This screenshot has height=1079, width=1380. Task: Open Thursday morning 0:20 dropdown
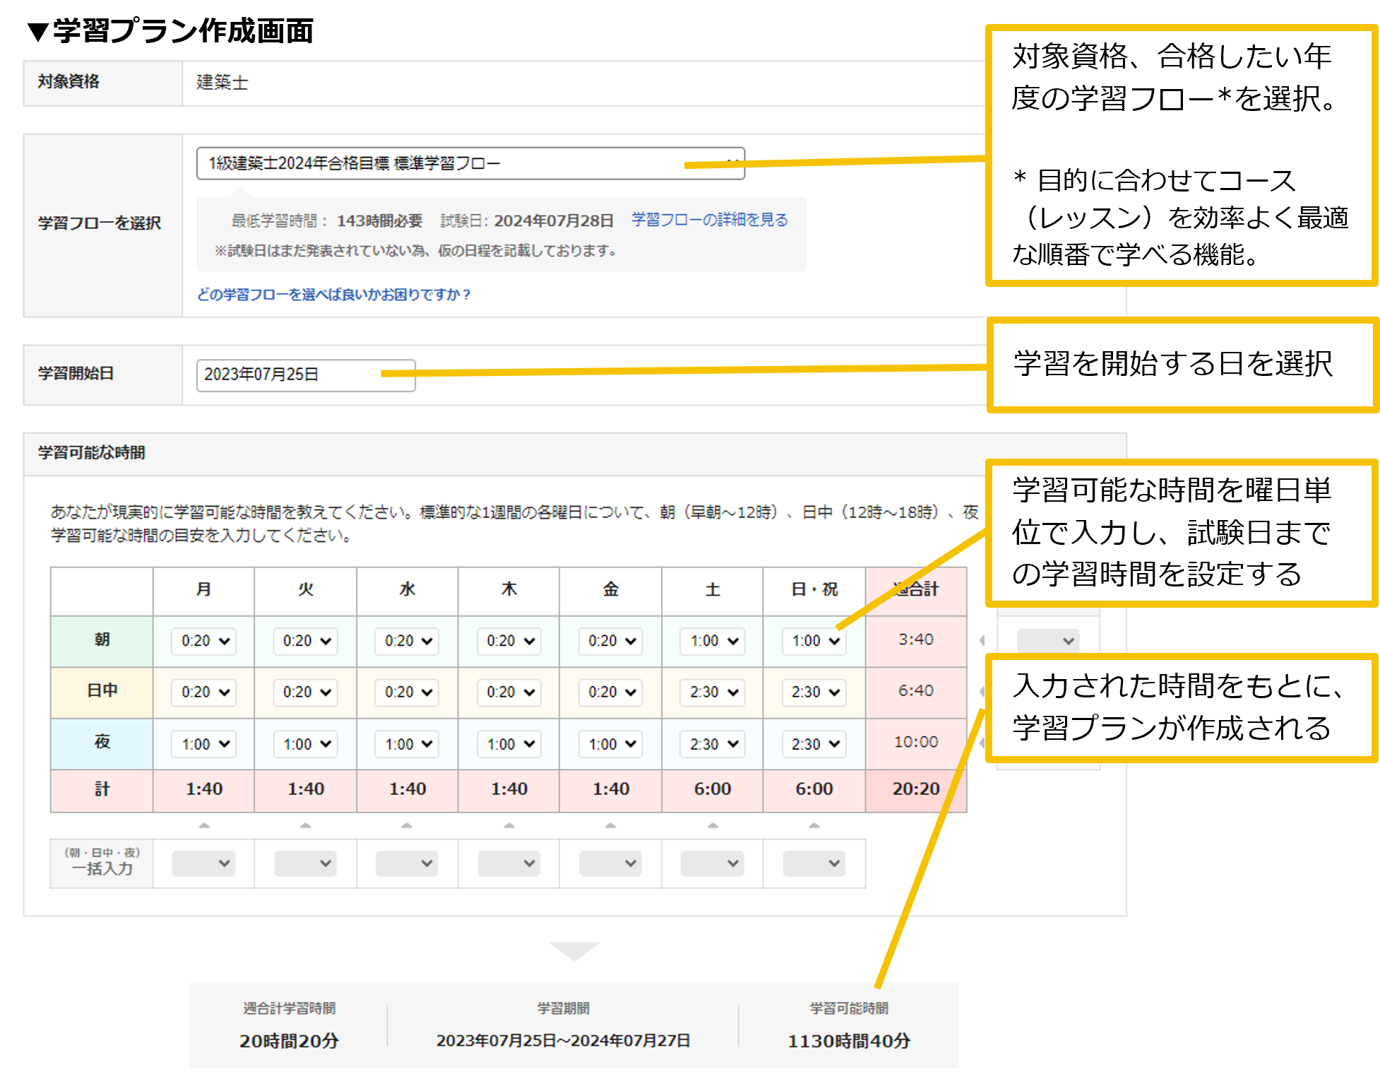pyautogui.click(x=509, y=641)
